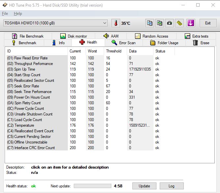220x193 pixels.
Task: Switch to the File Benchmark tab
Action: coord(28,36)
